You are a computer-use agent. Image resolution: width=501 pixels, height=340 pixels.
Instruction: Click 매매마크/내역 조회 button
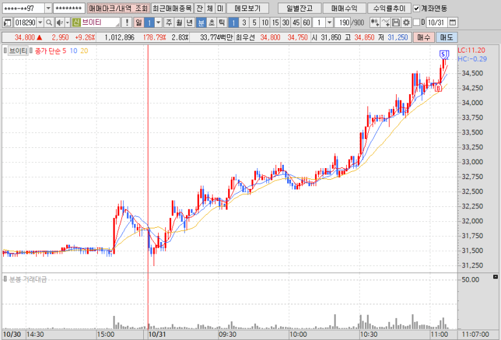pyautogui.click(x=118, y=8)
